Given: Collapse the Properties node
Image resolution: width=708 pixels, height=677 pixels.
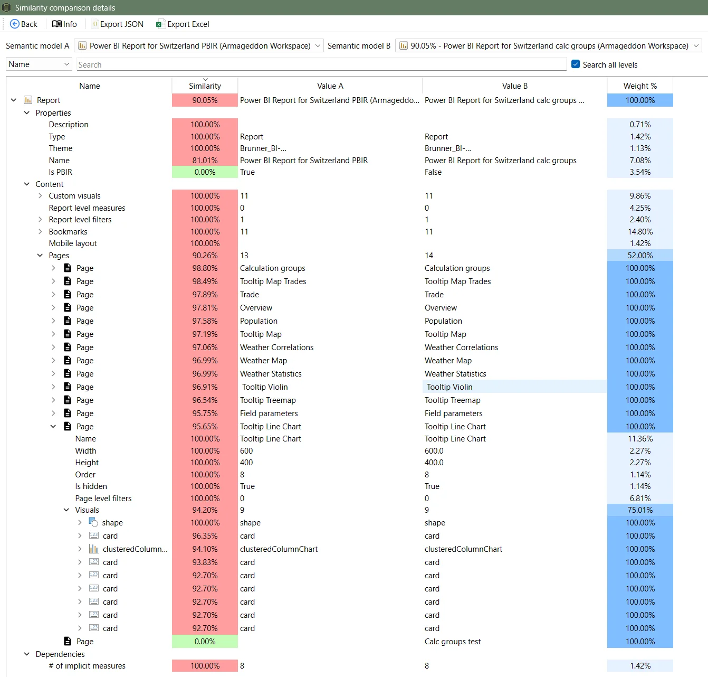Looking at the screenshot, I should click(x=27, y=112).
